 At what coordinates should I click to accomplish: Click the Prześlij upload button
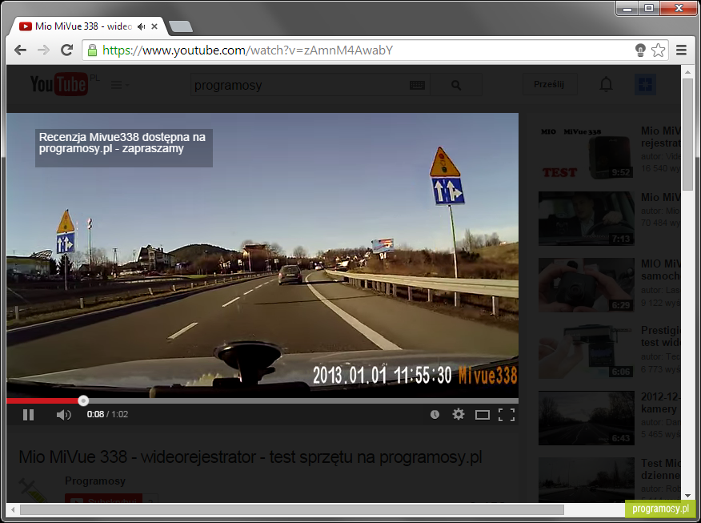coord(550,84)
